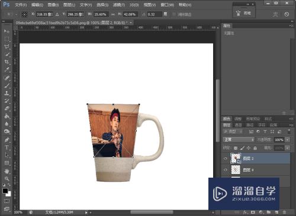Screen dimensions: 296x216
Task: Toggle Quick Mask mode
Action: [7, 201]
